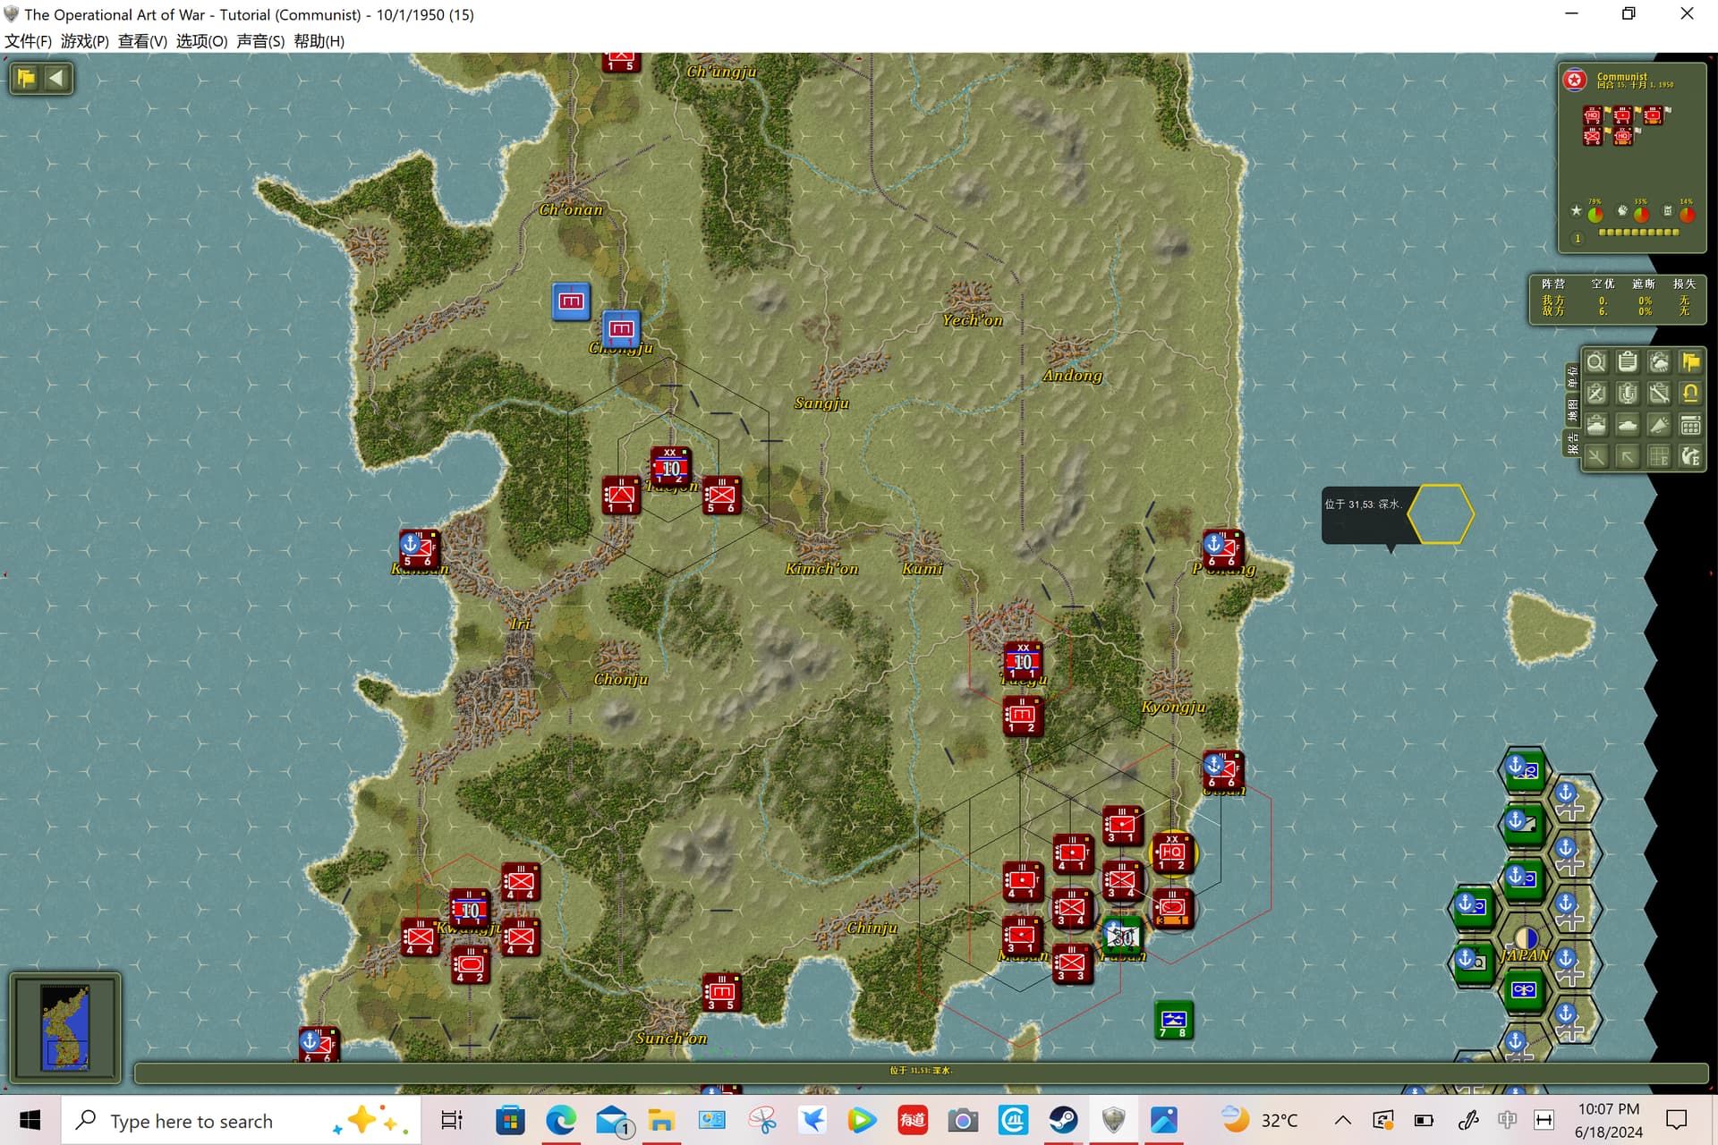Viewport: 1718px width, 1145px height.
Task: Open the 文件(F) menu
Action: (x=28, y=41)
